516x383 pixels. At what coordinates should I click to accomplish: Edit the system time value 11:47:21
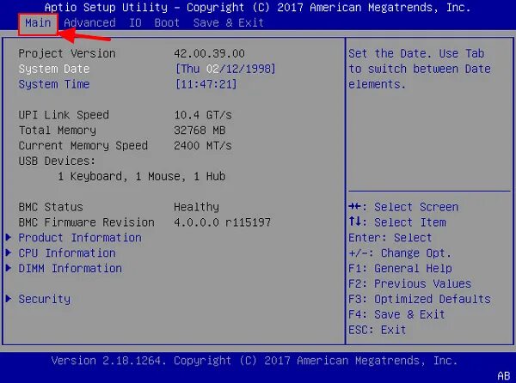point(206,84)
